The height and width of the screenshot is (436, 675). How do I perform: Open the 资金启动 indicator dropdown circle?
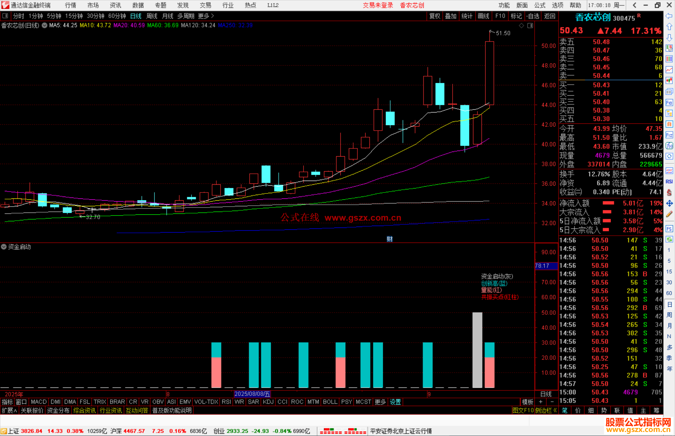4,247
